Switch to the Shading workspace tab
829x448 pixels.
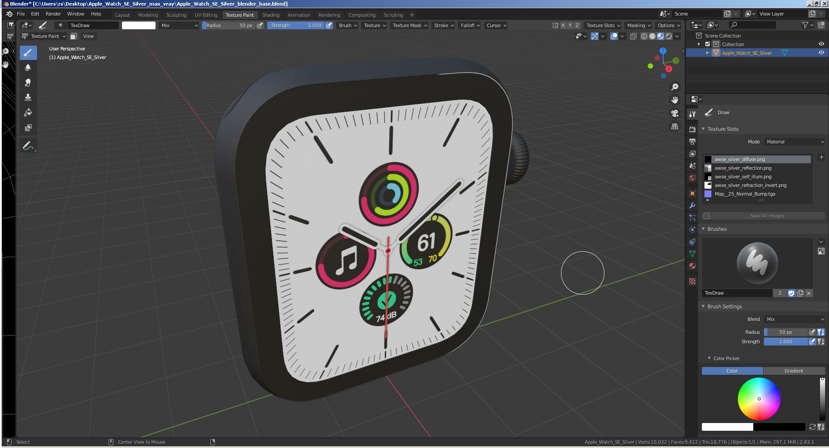pos(271,15)
